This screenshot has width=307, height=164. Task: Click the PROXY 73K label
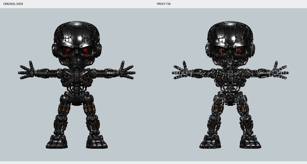[x=164, y=4]
